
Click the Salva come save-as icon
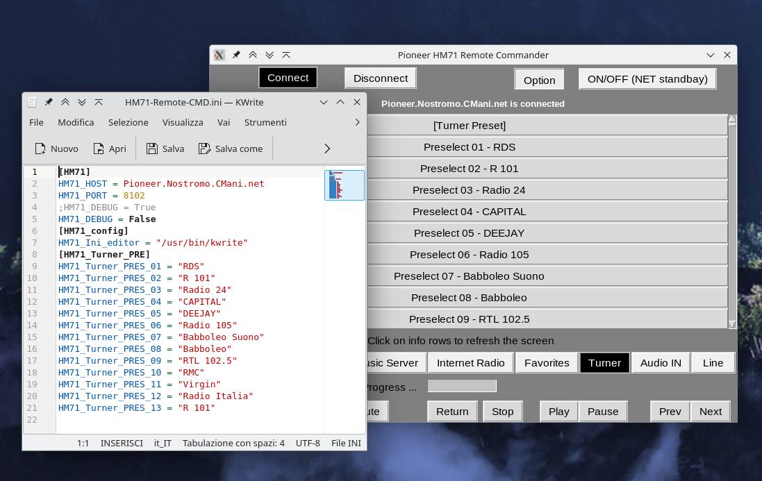point(204,149)
